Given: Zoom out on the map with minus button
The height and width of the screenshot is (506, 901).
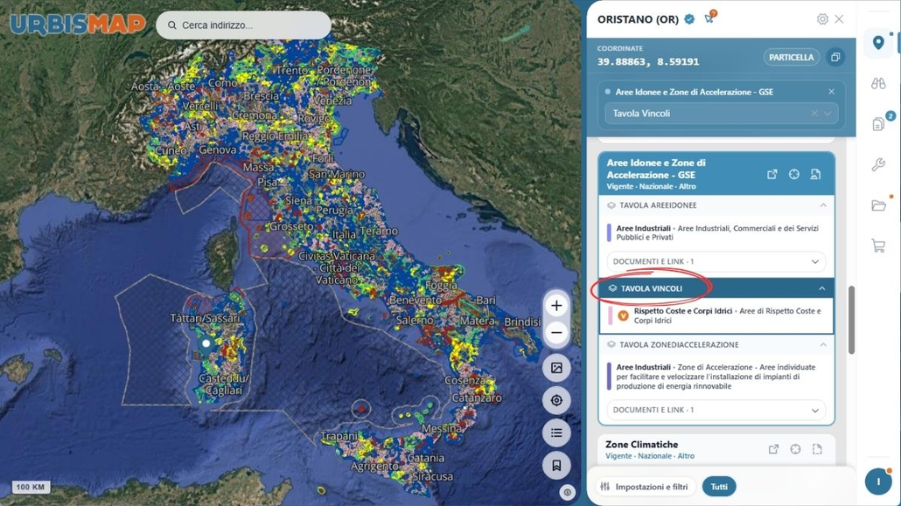Looking at the screenshot, I should coord(556,333).
